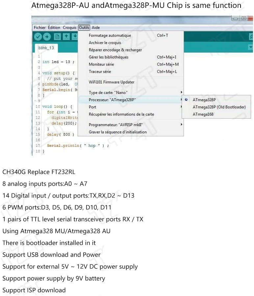Open the tab dropdown arrow beside blink_13
The height and width of the screenshot is (296, 254).
[x=250, y=48]
